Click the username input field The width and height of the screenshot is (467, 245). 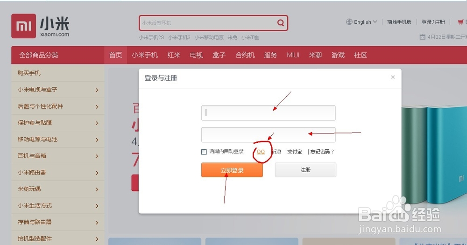[x=269, y=113]
